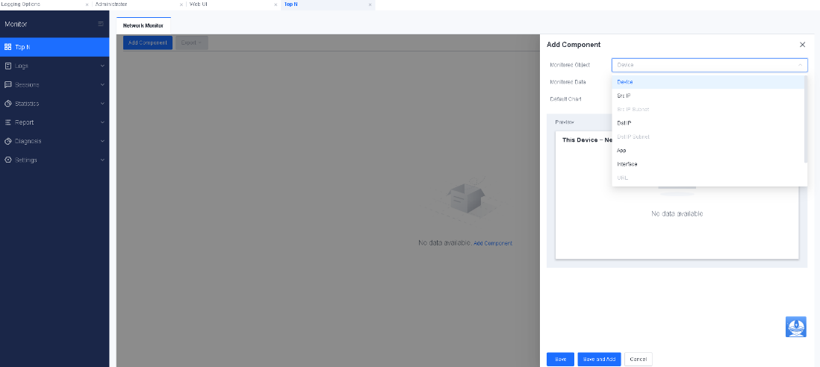Close the Add Component panel
The image size is (820, 367).
(x=802, y=45)
